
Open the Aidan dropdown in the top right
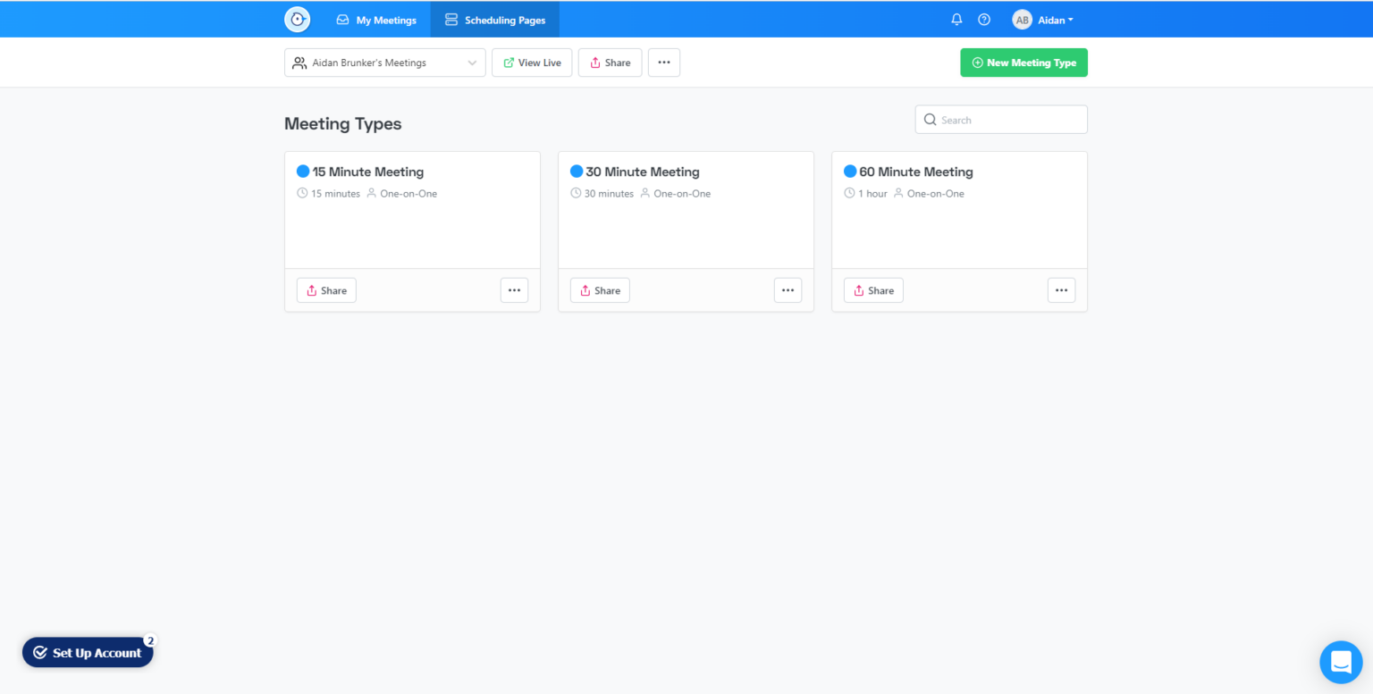1053,19
